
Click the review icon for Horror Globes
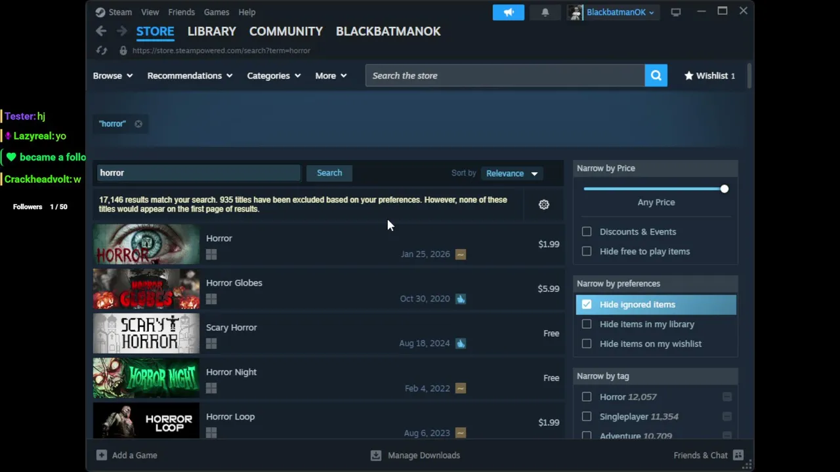(461, 299)
